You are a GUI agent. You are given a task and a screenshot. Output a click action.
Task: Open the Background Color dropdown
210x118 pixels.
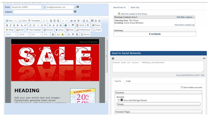point(63,34)
